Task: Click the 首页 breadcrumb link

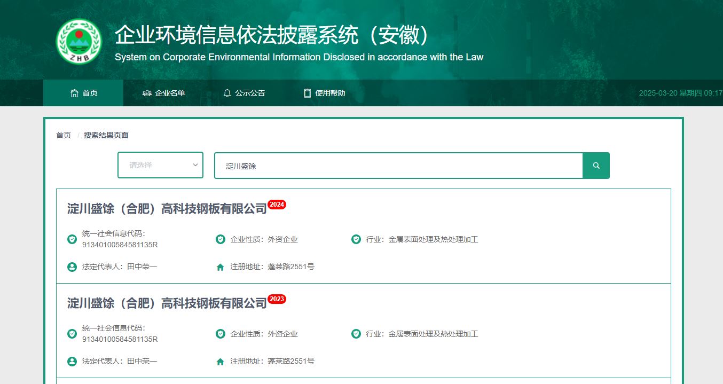Action: pos(63,135)
